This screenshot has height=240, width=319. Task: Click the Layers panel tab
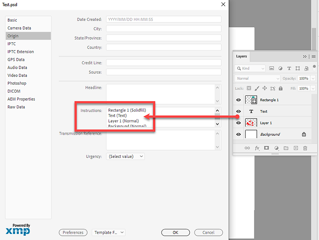[x=242, y=56]
